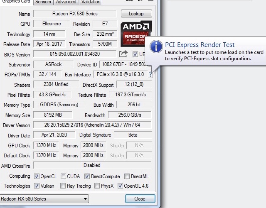Click the Driver Date value Apr 21, 2020
266x208 pixels.
(54, 135)
